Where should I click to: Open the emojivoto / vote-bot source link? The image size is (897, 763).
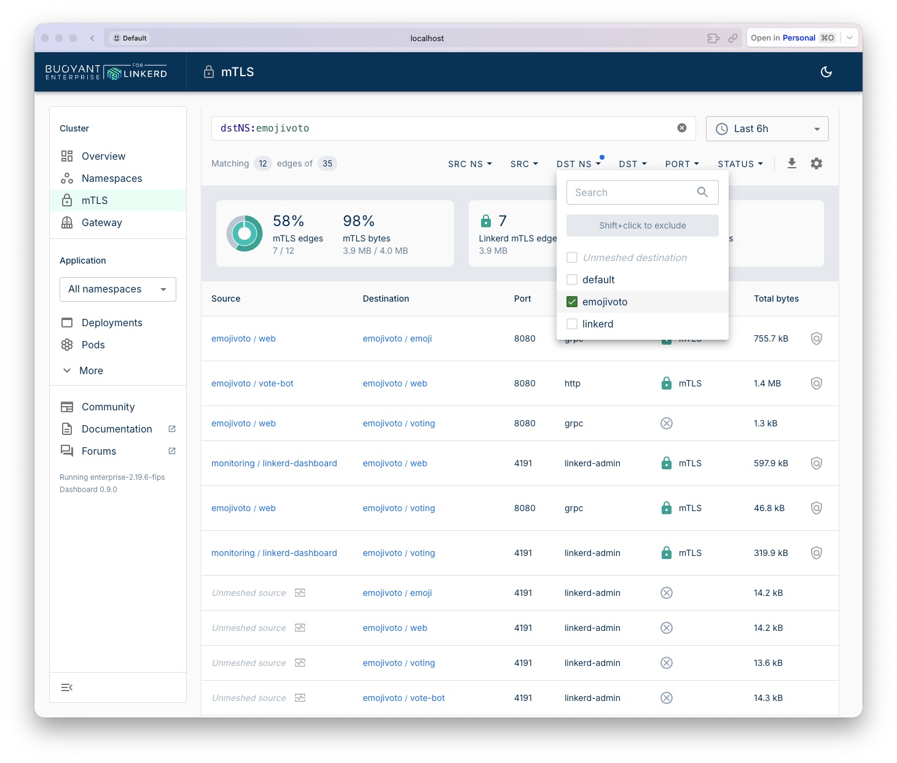tap(252, 383)
